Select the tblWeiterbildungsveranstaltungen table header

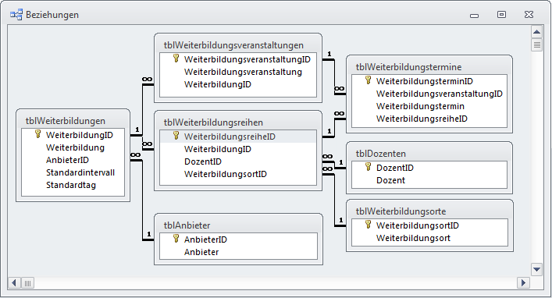pos(233,45)
